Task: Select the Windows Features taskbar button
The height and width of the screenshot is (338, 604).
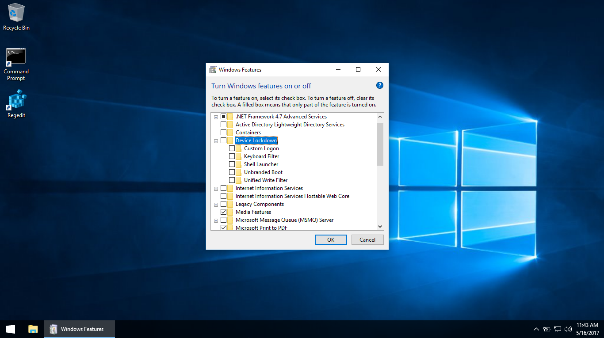Action: click(79, 329)
